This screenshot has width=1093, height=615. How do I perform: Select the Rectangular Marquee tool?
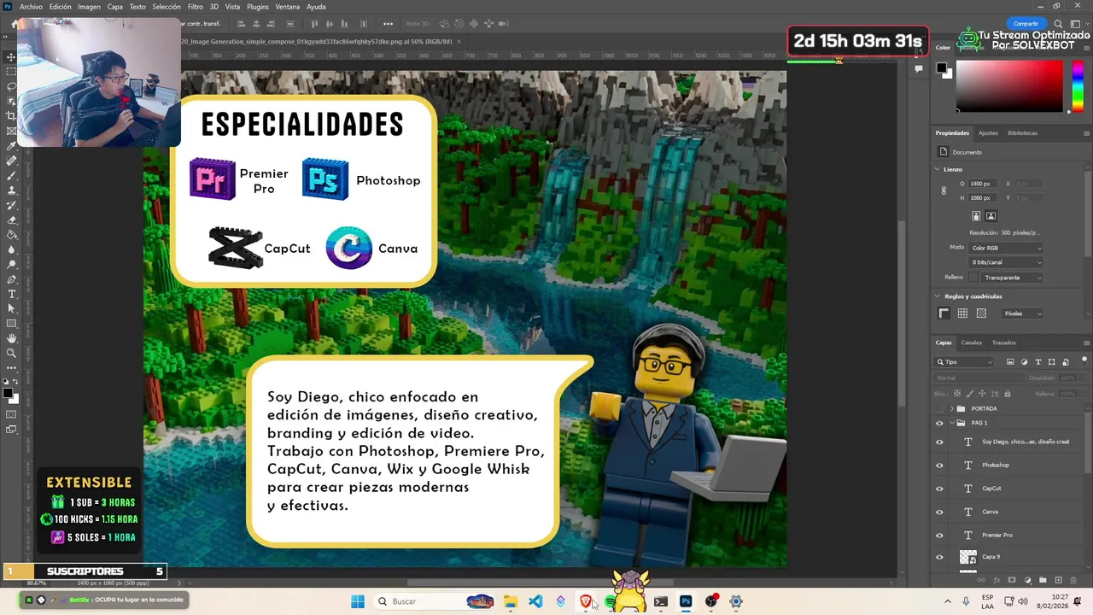(11, 72)
